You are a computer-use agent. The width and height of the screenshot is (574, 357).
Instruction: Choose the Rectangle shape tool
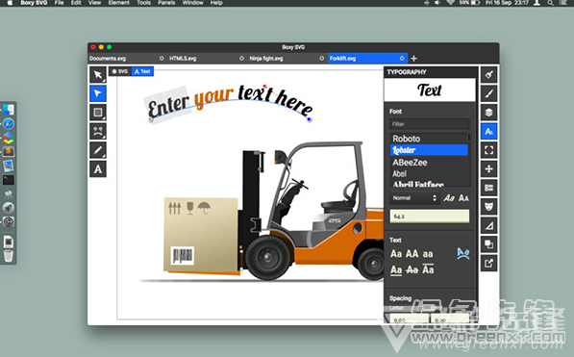[x=98, y=113]
